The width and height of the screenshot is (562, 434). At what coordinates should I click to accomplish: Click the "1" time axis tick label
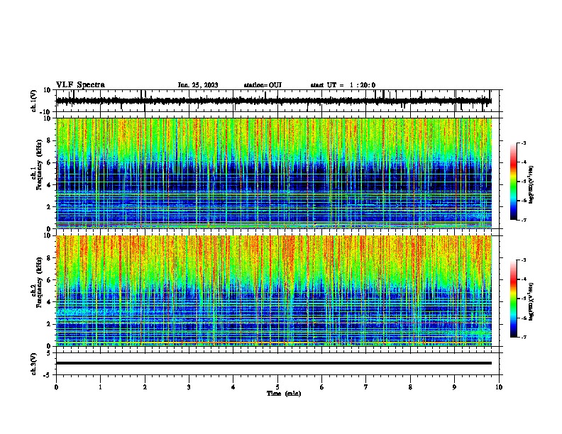[100, 387]
